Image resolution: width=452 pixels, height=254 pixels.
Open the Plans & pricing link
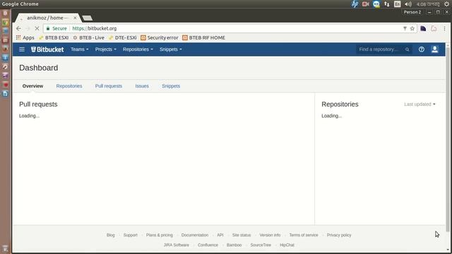[x=160, y=235]
